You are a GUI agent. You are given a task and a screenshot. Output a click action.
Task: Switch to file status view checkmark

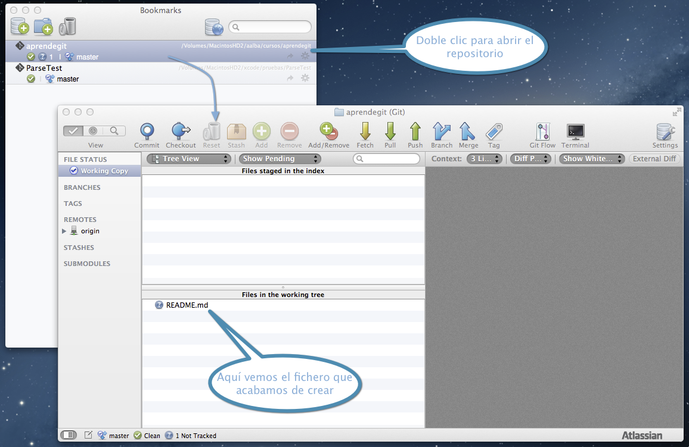[x=73, y=131]
